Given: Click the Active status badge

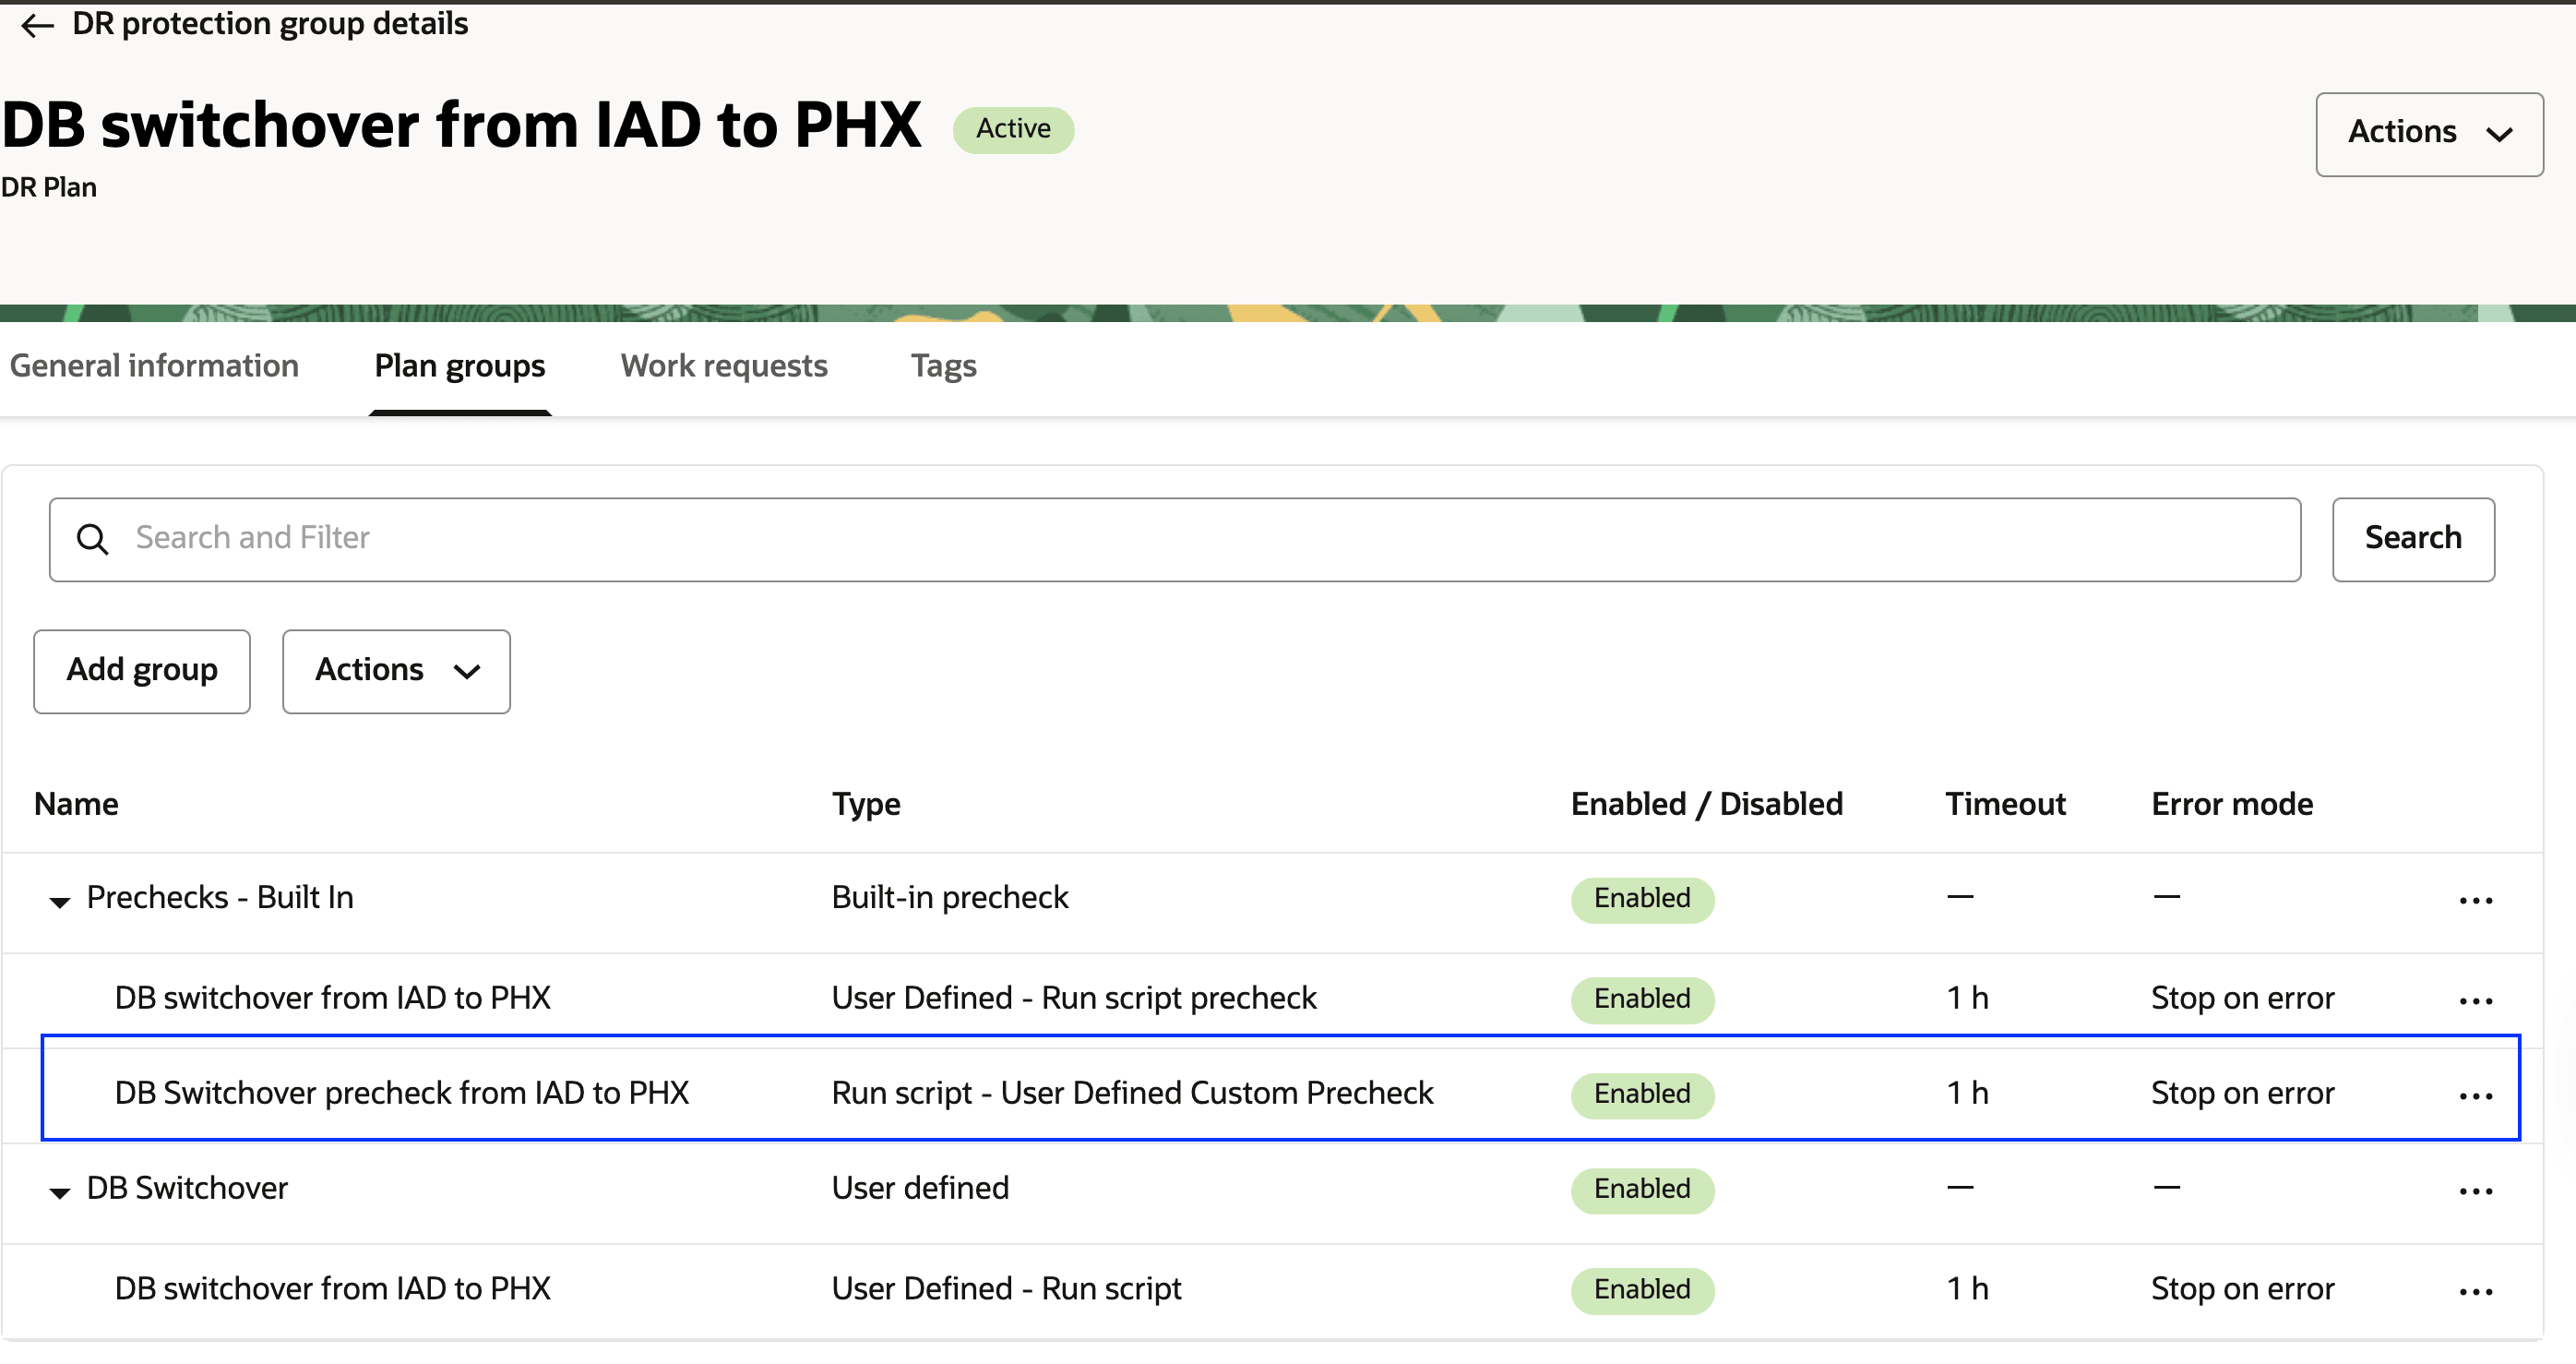Looking at the screenshot, I should pos(1013,129).
